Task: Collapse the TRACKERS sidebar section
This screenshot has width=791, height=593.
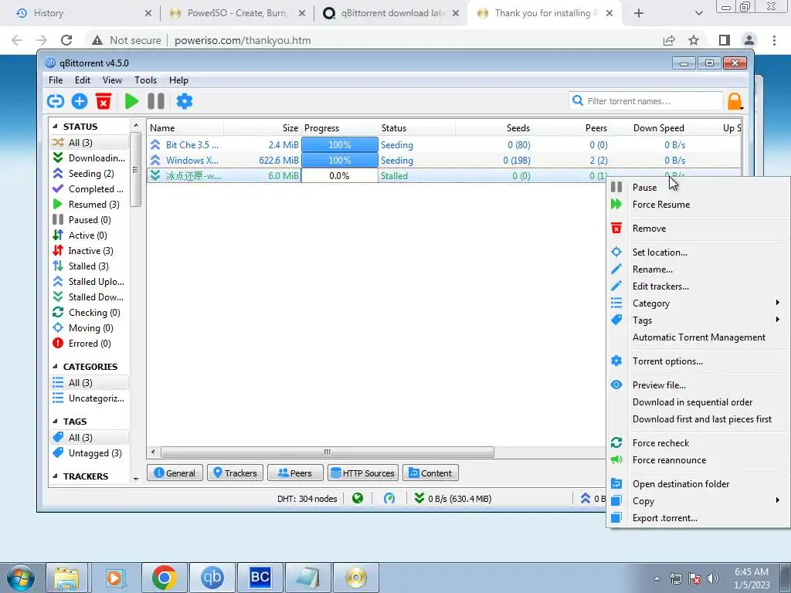Action: [55, 476]
